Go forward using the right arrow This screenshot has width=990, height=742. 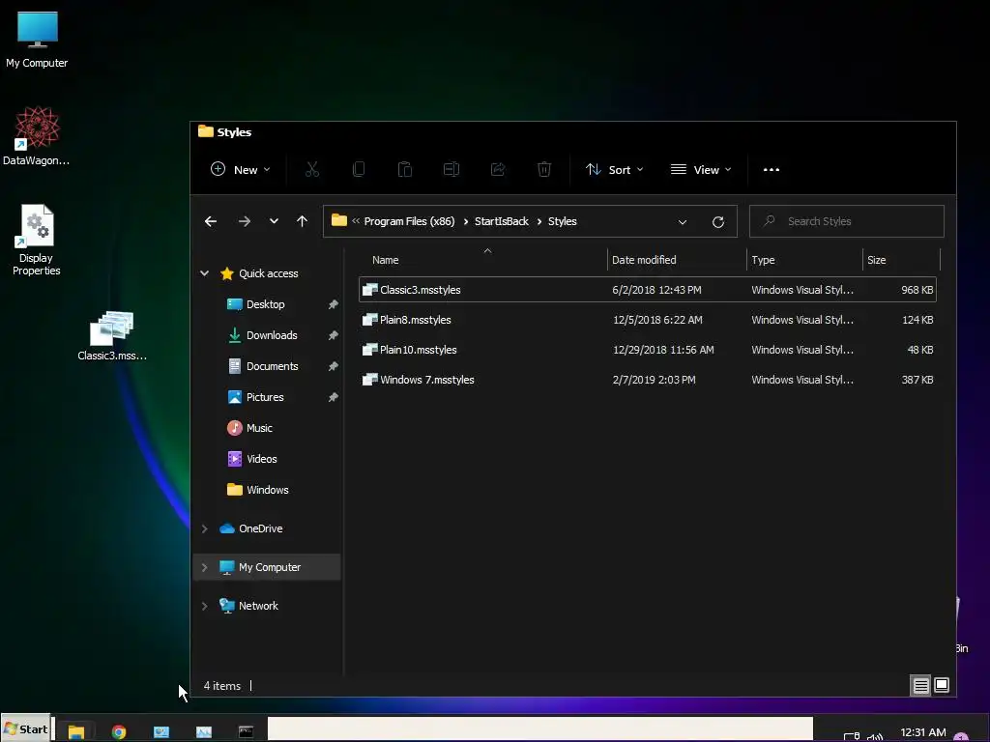245,221
